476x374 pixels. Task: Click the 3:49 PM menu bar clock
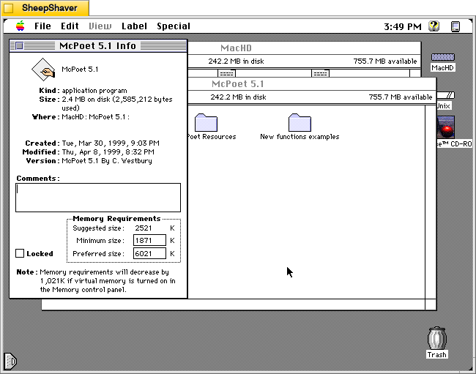tap(403, 26)
